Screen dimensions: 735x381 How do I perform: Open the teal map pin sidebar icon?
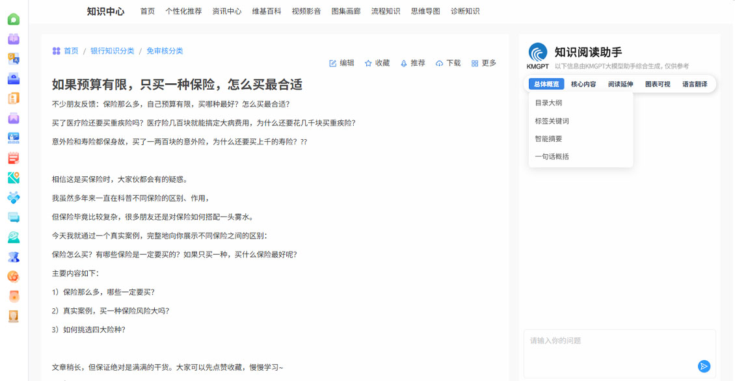coord(14,177)
